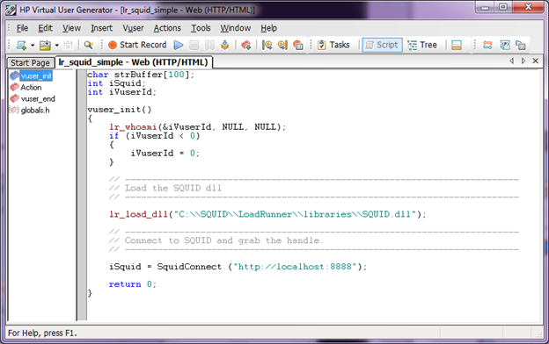Run the script with the blue play icon
Image resolution: width=549 pixels, height=344 pixels.
click(x=179, y=45)
